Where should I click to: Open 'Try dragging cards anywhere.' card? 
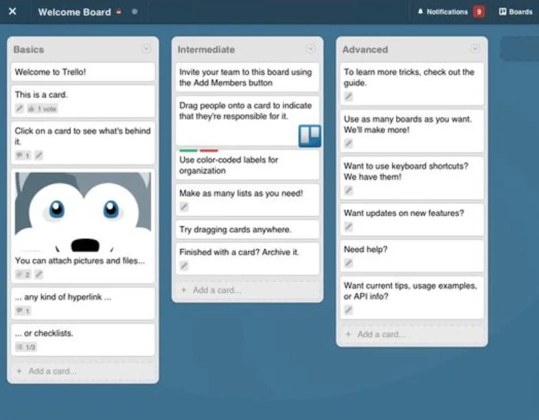(247, 229)
